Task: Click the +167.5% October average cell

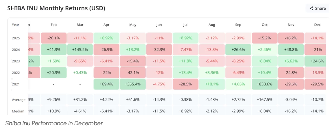Action: click(x=265, y=100)
